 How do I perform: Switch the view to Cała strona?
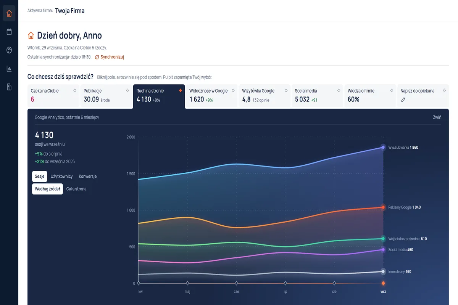(x=76, y=189)
